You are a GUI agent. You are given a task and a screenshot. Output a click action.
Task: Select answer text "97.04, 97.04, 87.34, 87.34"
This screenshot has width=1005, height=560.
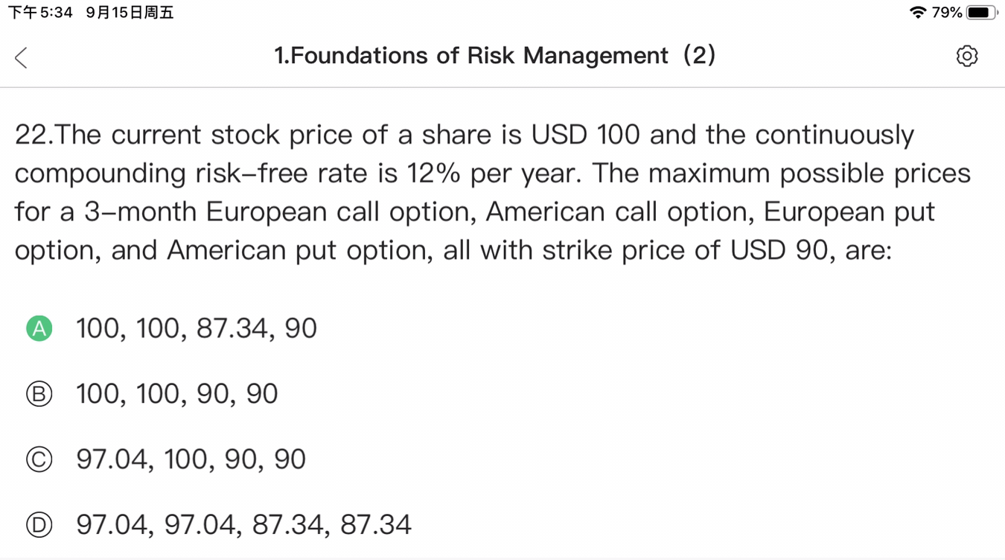click(244, 525)
